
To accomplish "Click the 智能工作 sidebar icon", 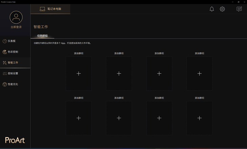I will pos(5,63).
